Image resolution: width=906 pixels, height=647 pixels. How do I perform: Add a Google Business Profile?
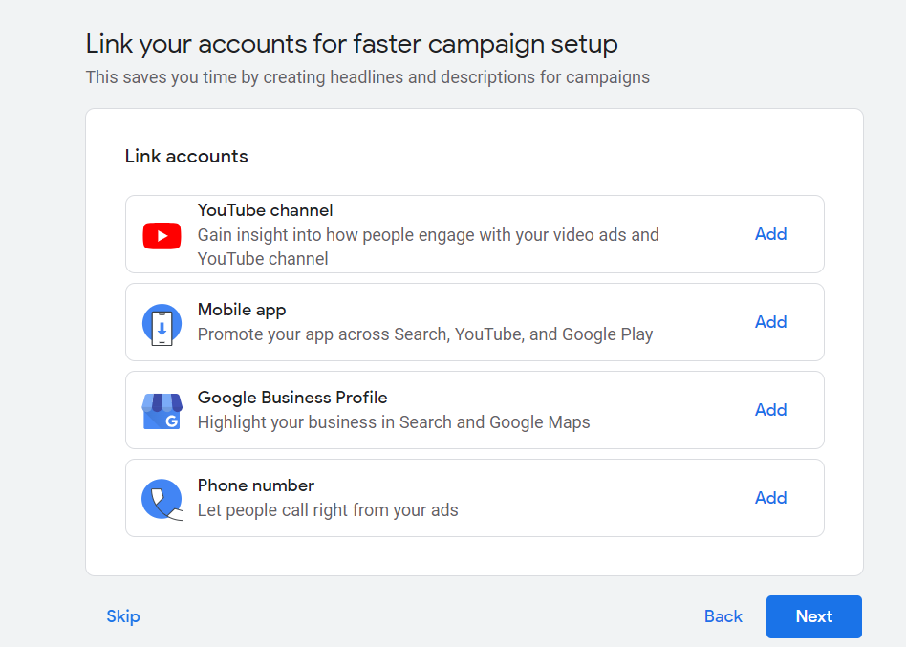770,409
